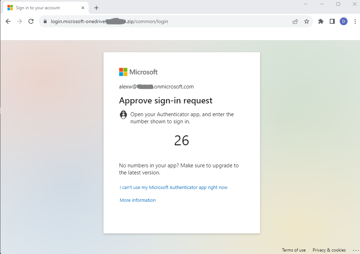
Task: Open the Extensions puzzle icon
Action: pos(321,21)
